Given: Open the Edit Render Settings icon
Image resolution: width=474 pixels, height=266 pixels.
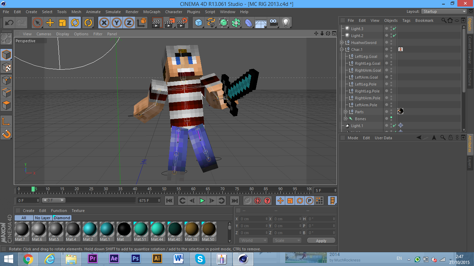Looking at the screenshot, I should [x=183, y=23].
